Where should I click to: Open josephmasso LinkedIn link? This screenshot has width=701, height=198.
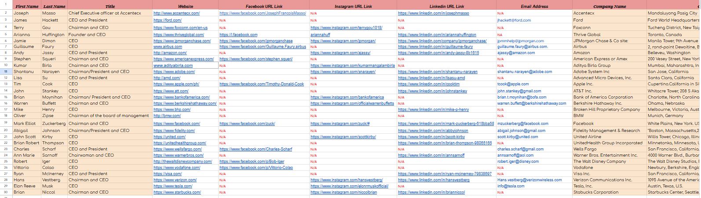433,13
